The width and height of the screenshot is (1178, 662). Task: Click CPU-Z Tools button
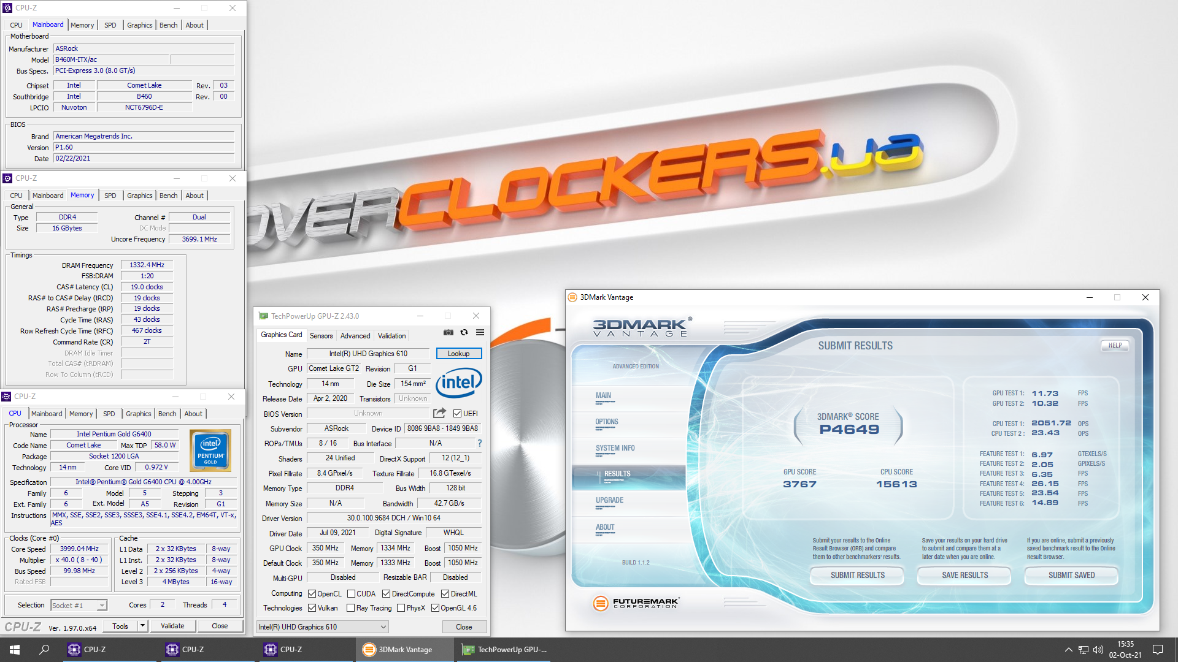(x=120, y=626)
